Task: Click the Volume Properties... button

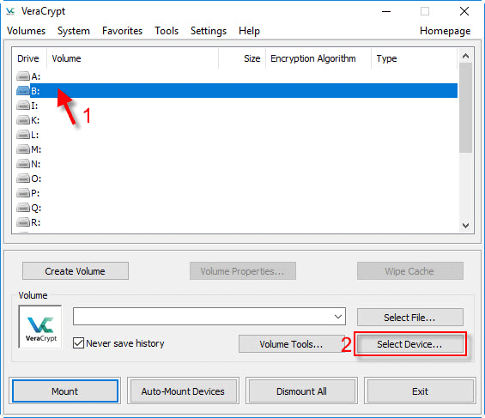Action: [243, 271]
